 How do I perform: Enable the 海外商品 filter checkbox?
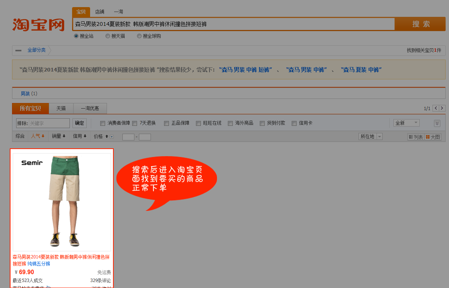pyautogui.click(x=230, y=124)
